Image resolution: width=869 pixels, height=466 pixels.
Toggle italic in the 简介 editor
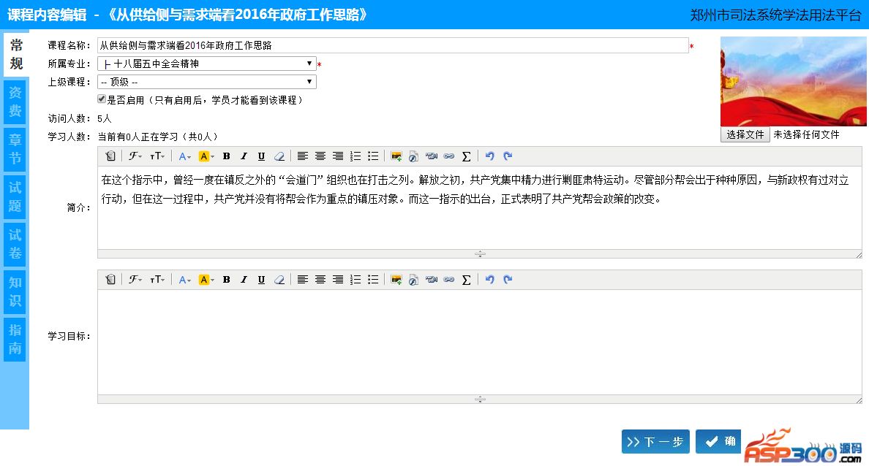(x=244, y=156)
